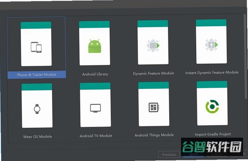
Task: Select the Instant Dynamic Feature Module icon
Action: [x=211, y=45]
